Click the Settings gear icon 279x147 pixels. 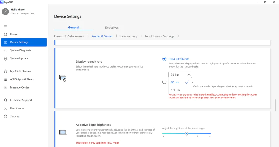6,116
